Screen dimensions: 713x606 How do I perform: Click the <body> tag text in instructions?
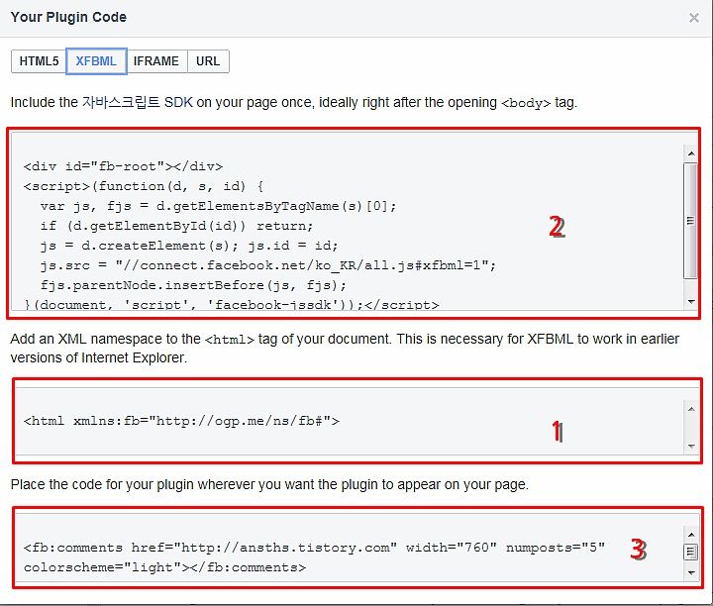tap(526, 103)
